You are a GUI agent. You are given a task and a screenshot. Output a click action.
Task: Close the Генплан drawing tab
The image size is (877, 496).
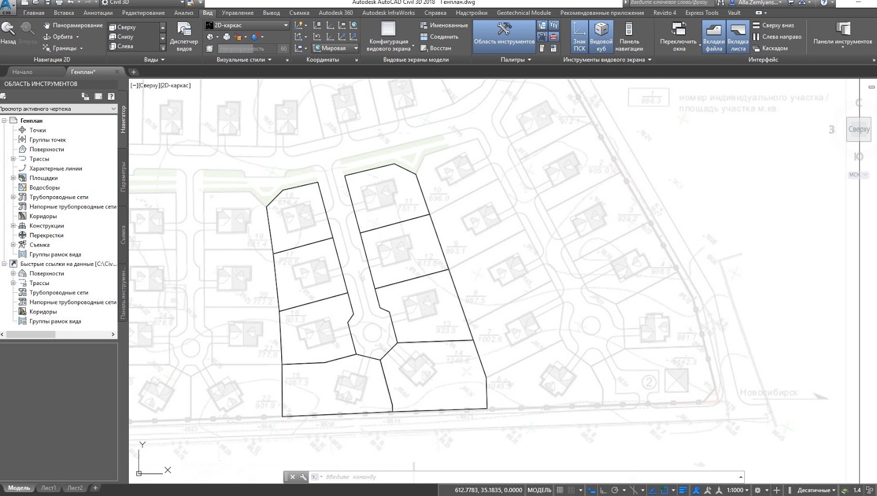coord(117,72)
